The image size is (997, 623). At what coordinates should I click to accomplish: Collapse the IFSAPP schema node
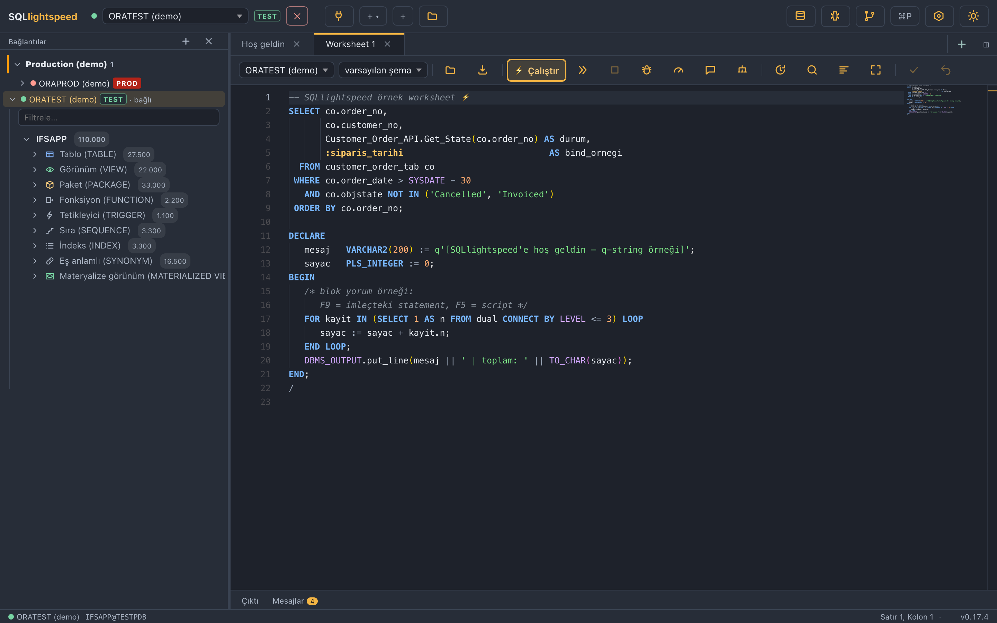26,139
